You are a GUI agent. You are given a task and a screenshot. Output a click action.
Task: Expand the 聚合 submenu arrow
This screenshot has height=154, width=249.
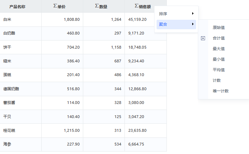click(x=193, y=24)
